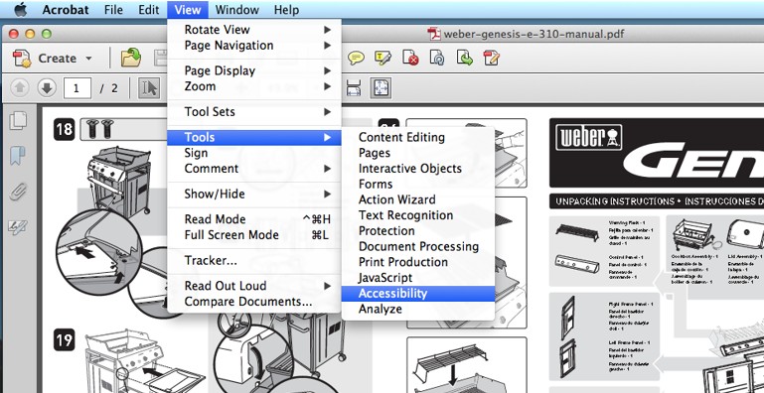Choose Text Recognition in Tools submenu
This screenshot has width=764, height=393.
pyautogui.click(x=418, y=215)
